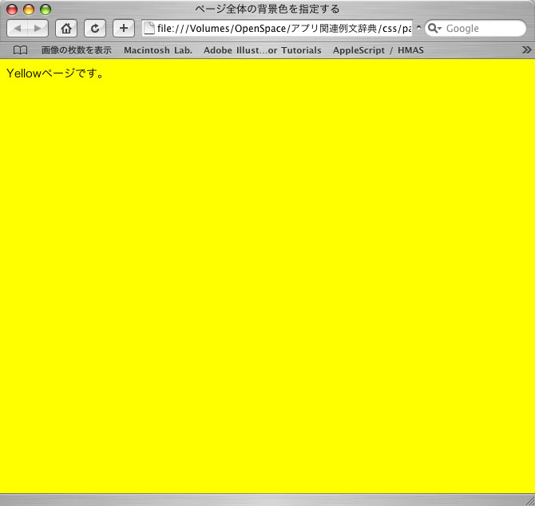Go to the Home page
535x506 pixels.
click(x=66, y=28)
